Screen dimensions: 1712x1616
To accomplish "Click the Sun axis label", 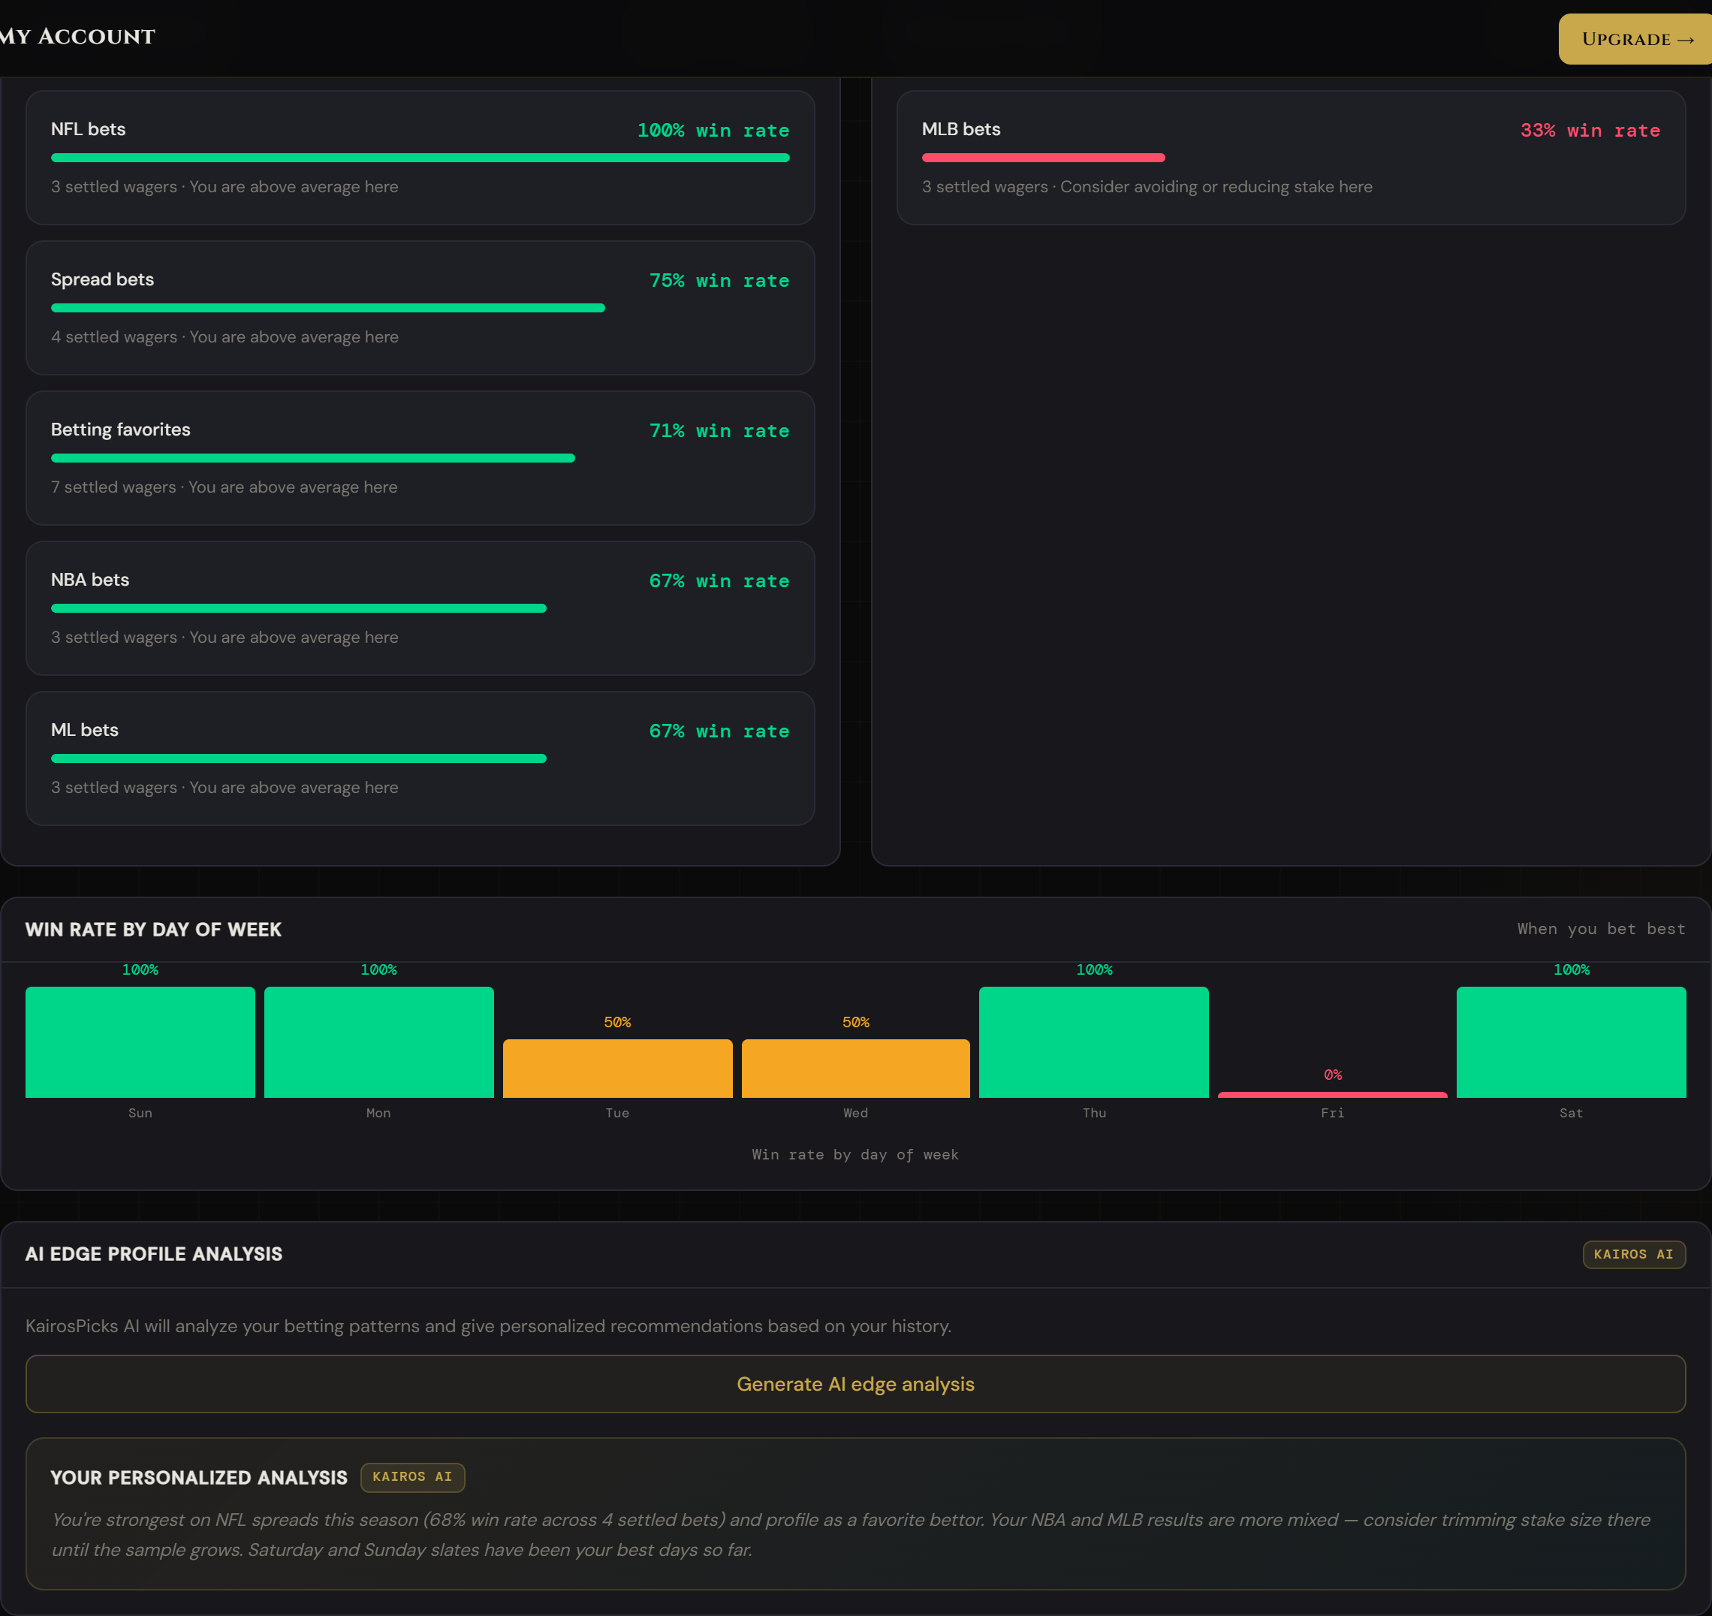I will [x=140, y=1113].
